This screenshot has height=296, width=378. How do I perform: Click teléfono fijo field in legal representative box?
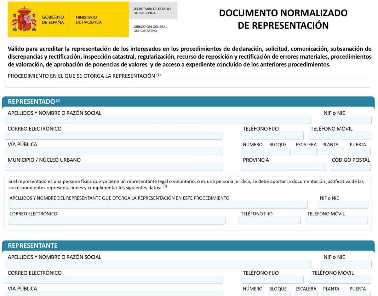(269, 220)
